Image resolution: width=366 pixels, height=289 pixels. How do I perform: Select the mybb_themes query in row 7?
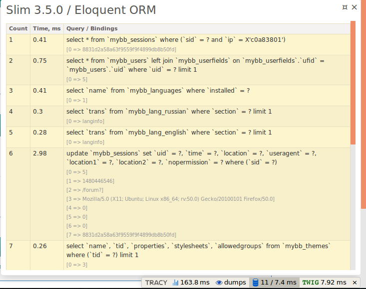coord(199,251)
